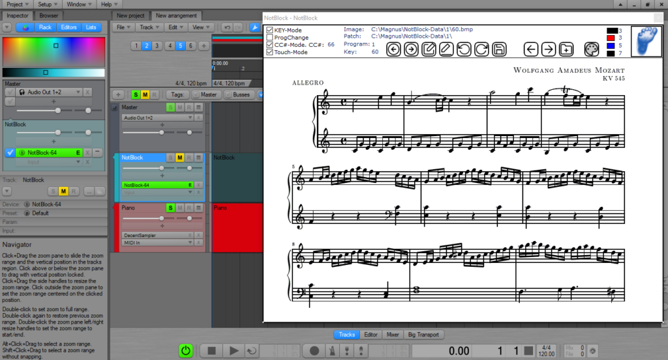Click the round record button
This screenshot has width=668, height=360.
(314, 351)
